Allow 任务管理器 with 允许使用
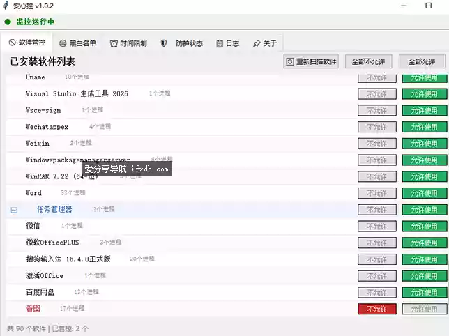The height and width of the screenshot is (336, 449). (425, 210)
